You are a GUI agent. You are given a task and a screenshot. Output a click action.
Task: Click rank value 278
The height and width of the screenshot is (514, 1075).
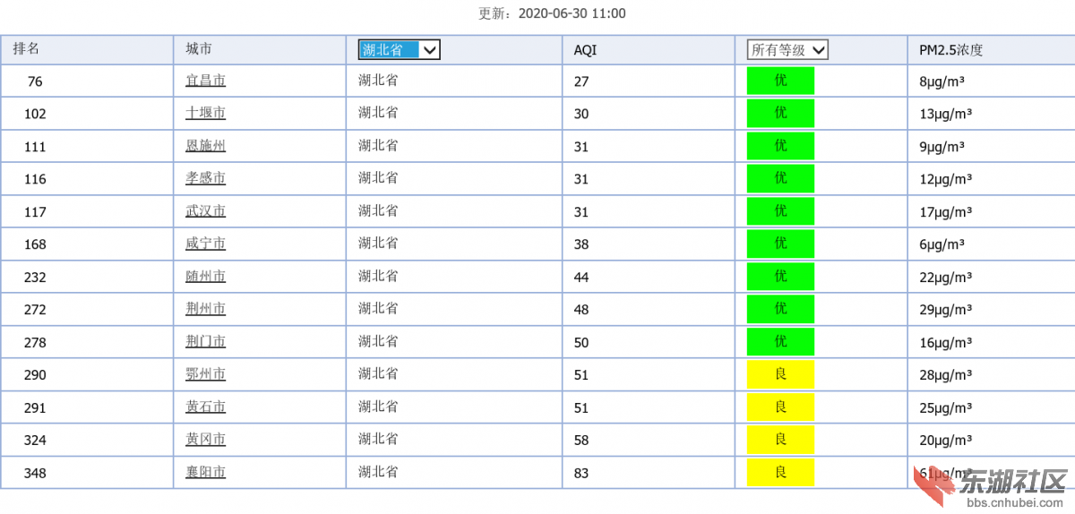click(35, 343)
